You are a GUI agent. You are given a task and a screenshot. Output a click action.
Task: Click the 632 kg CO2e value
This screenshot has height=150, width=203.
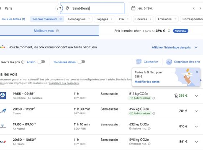(x=139, y=124)
